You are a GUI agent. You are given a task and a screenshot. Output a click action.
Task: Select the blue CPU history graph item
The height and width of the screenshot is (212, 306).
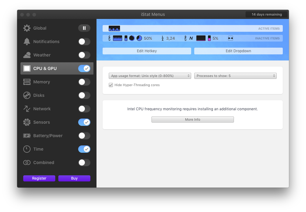click(118, 38)
